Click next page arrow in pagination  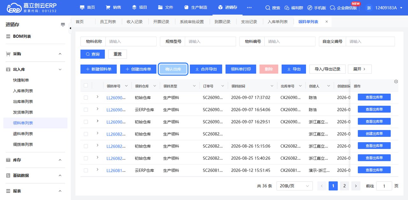pos(356,186)
